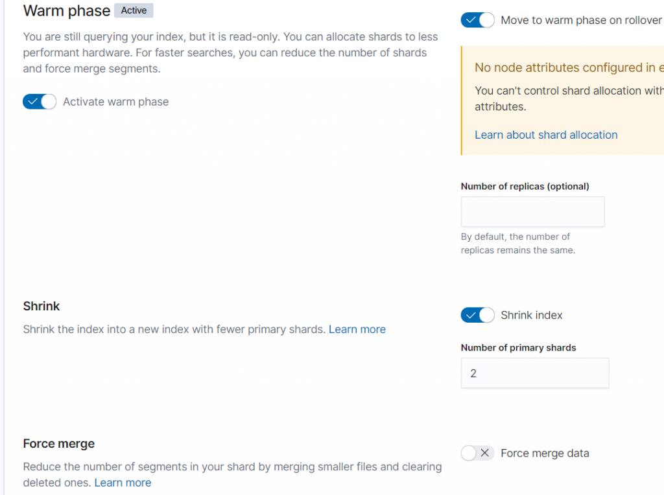664x495 pixels.
Task: Click the Active badge beside Warm phase
Action: click(x=134, y=10)
